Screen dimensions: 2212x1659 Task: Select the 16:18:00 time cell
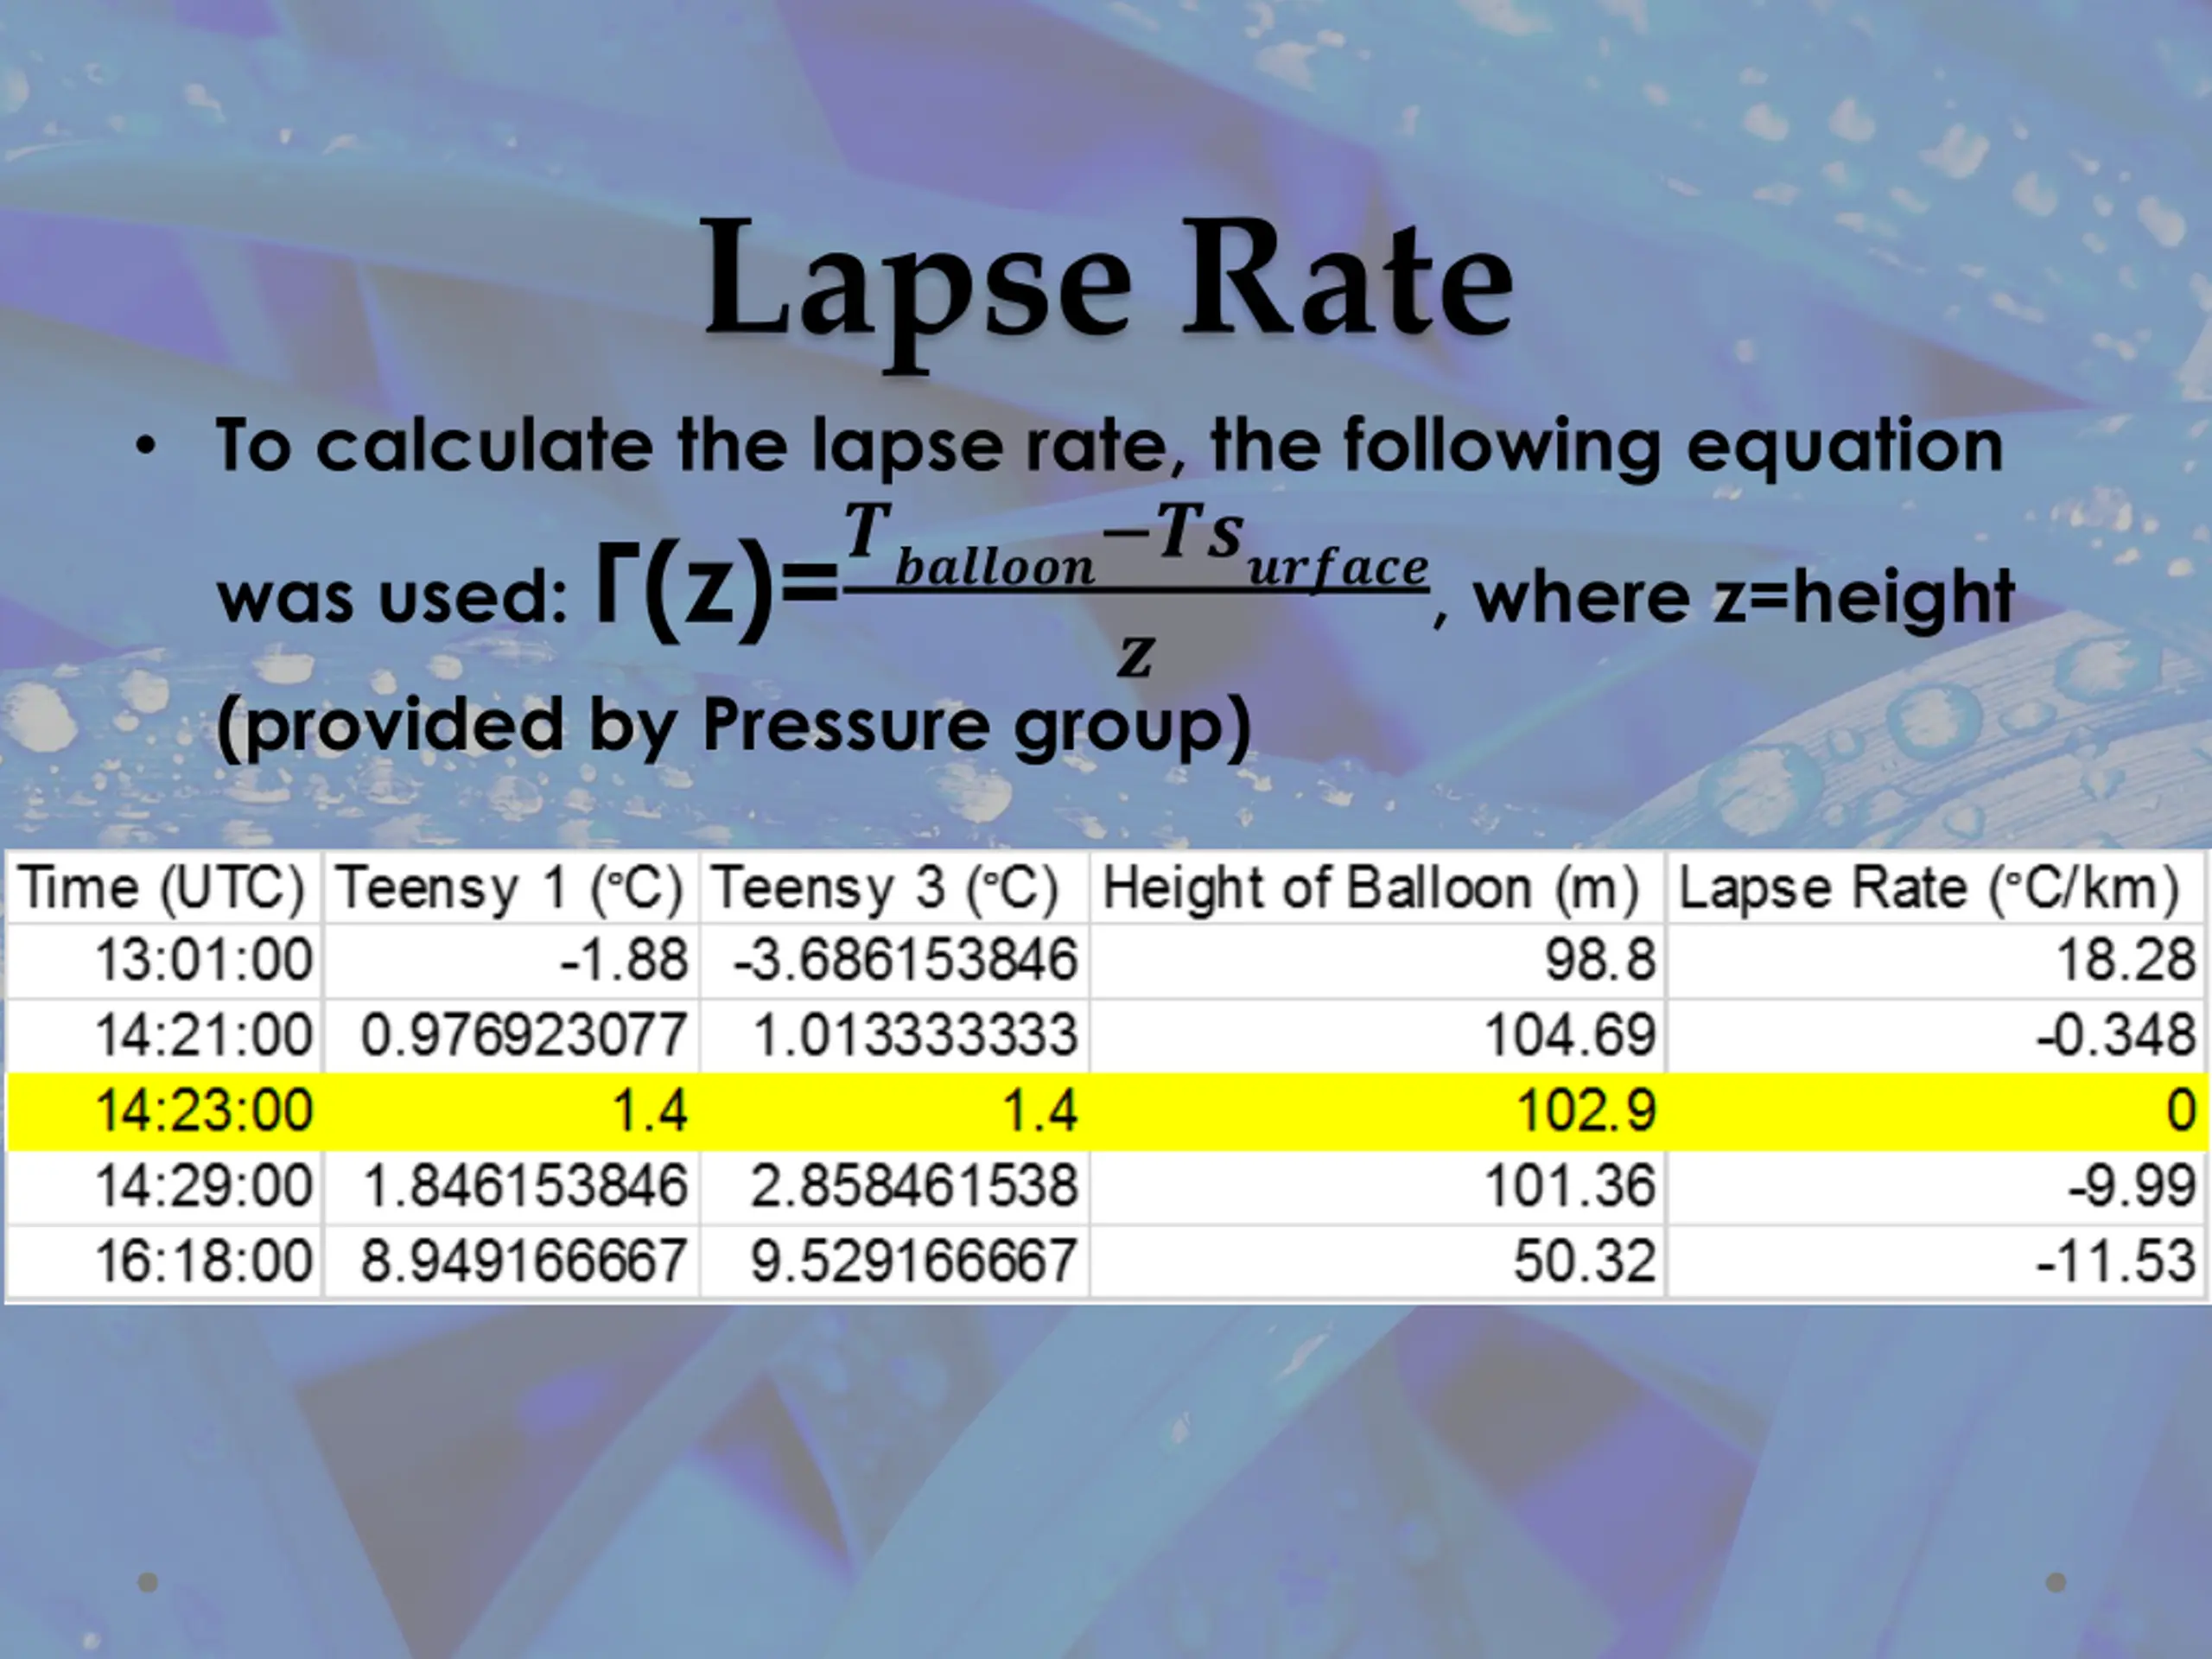pos(163,1261)
